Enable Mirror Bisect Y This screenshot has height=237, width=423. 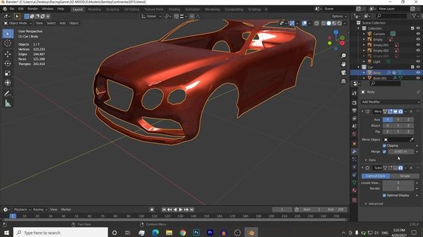(x=398, y=126)
